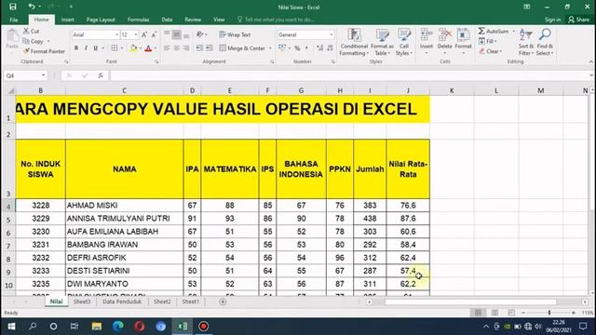The height and width of the screenshot is (335, 596).
Task: Click the Fill Color bucket swatch
Action: [x=133, y=48]
